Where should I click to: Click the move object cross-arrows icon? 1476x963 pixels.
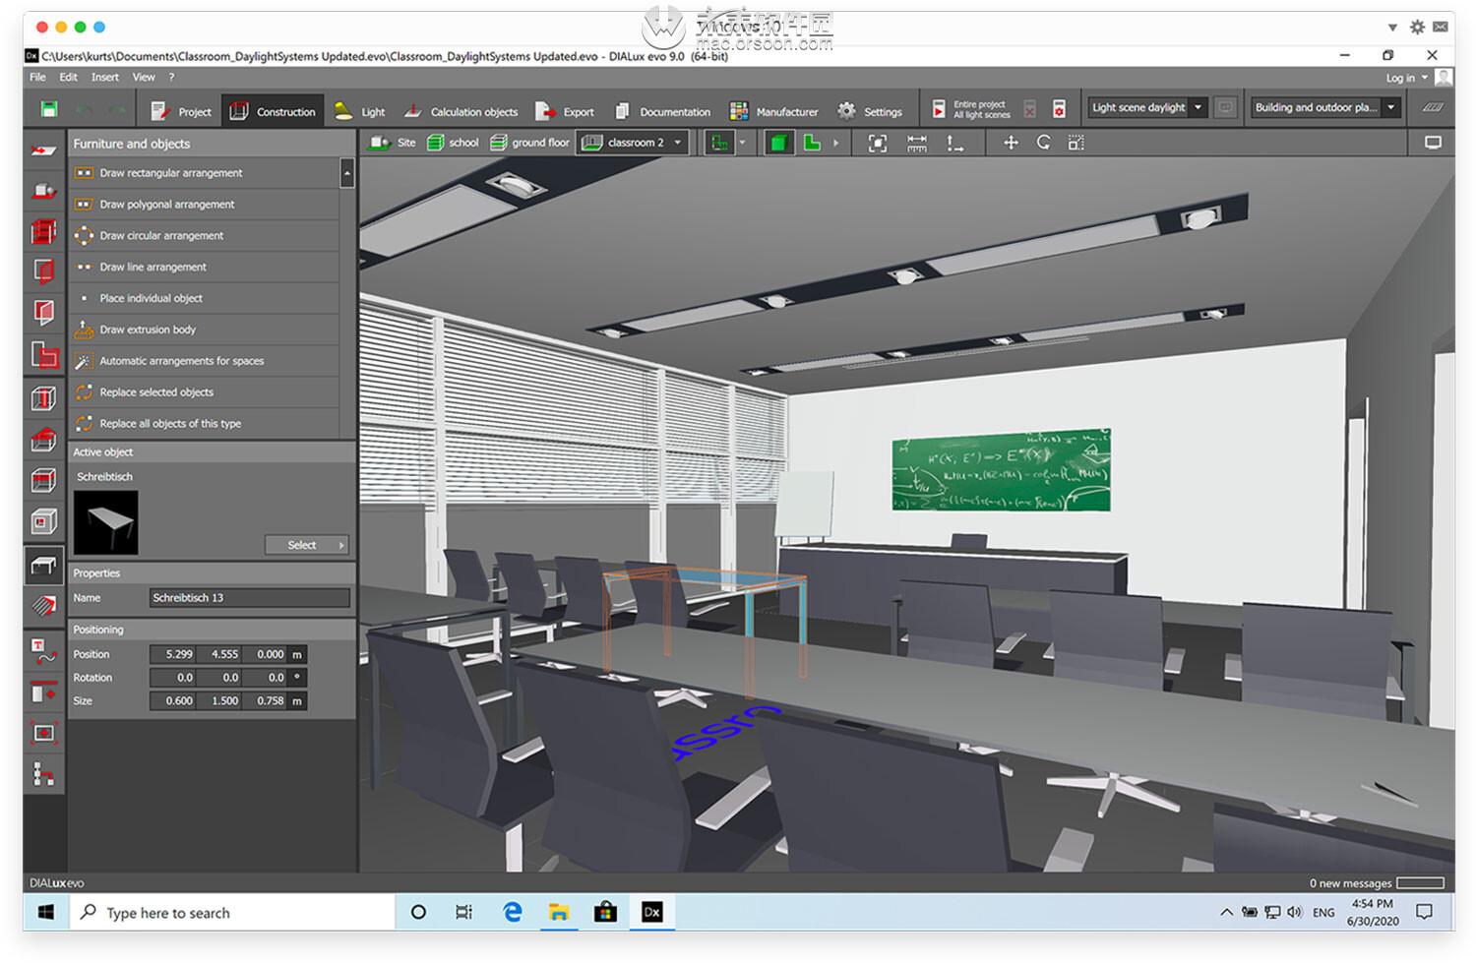[x=1011, y=143]
